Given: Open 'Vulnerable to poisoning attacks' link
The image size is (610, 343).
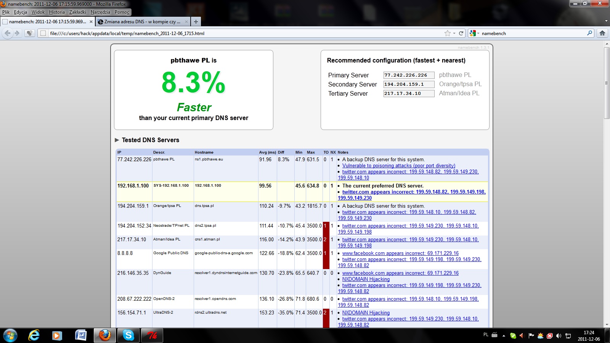Looking at the screenshot, I should [399, 166].
